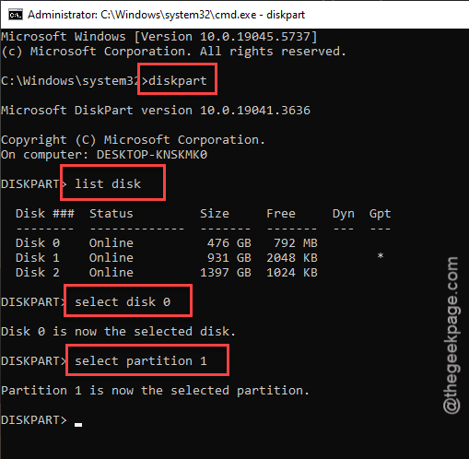Click the Disk 2 row entry
Viewport: 469px width, 459px height.
(167, 272)
